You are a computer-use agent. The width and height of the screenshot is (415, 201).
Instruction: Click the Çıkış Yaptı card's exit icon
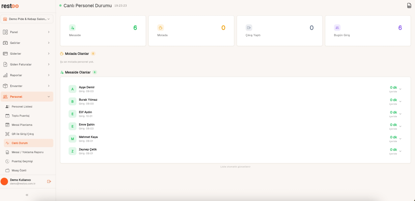(x=249, y=28)
